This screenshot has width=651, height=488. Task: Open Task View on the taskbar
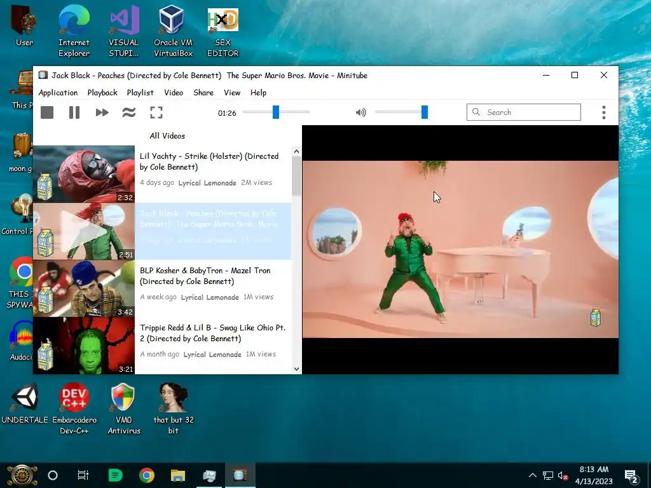pos(83,475)
